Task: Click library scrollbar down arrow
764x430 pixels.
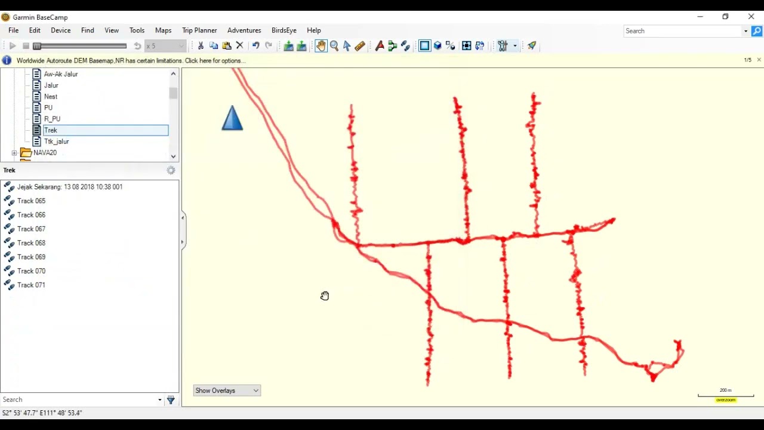Action: 173,156
